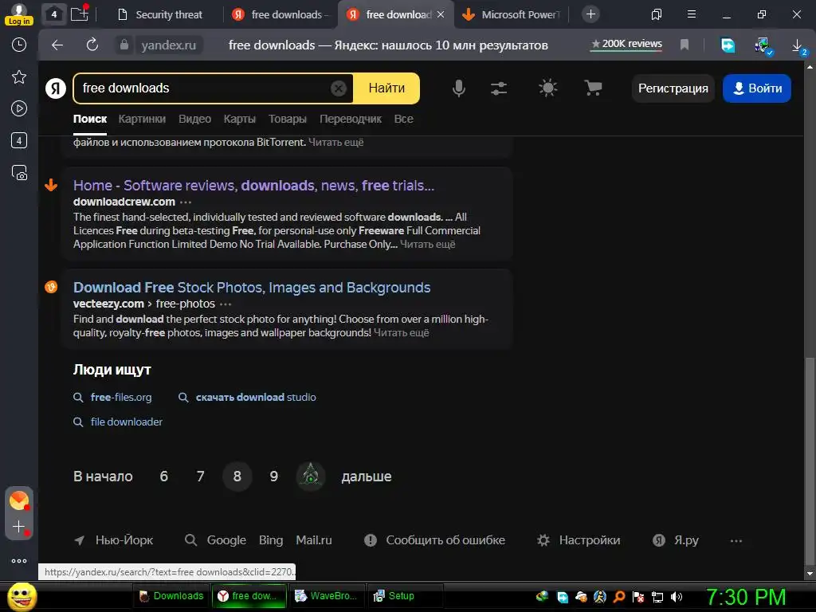Switch to the Microsoft PowerT tab
816x612 pixels.
coord(512,14)
